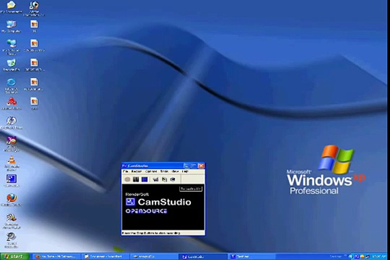Select the Internet Explorer desktop icon
Viewport: 390px width, 260px height.
coord(11,86)
